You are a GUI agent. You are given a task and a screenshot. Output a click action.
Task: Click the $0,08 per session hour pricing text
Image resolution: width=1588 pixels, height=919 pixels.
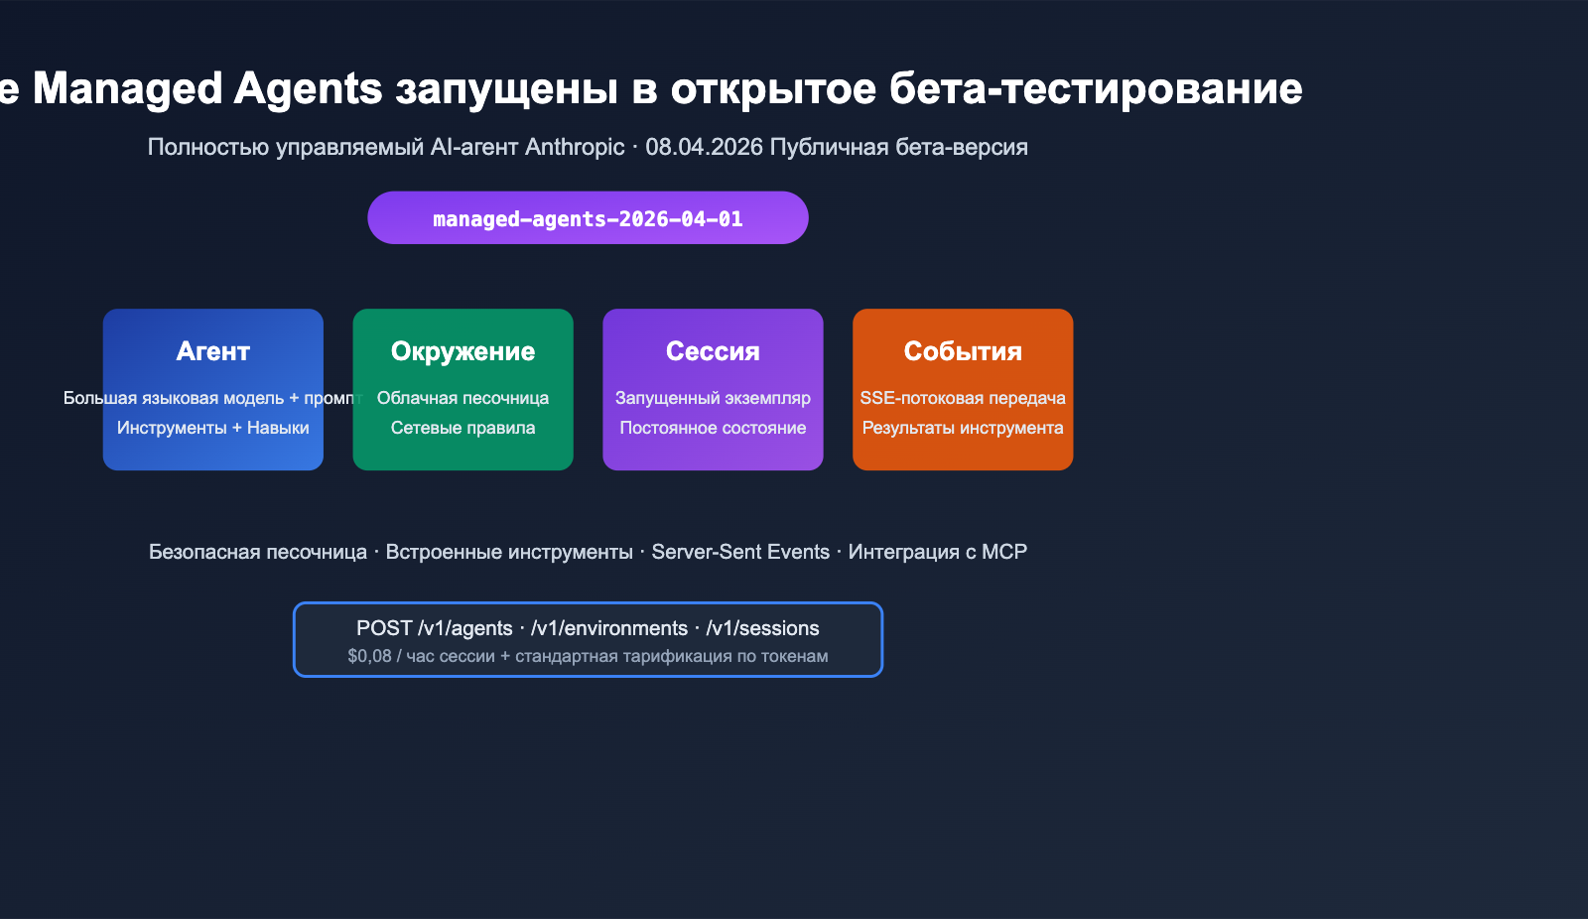[588, 656]
